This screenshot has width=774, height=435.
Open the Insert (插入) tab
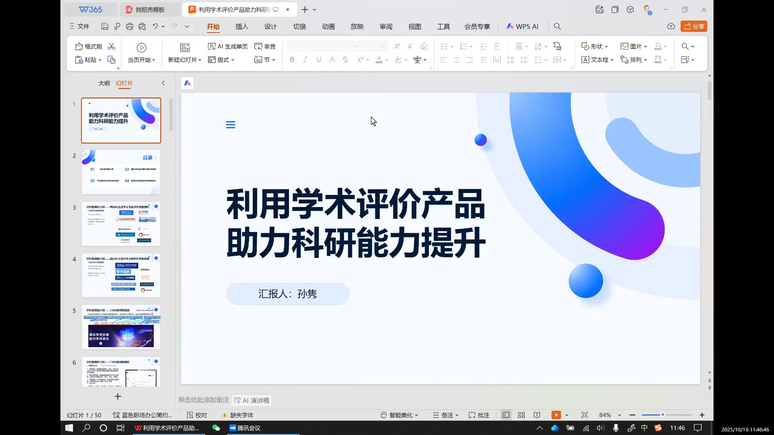pos(242,27)
